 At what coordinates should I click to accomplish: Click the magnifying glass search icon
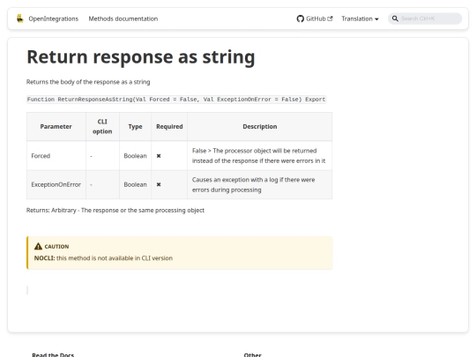coord(395,19)
